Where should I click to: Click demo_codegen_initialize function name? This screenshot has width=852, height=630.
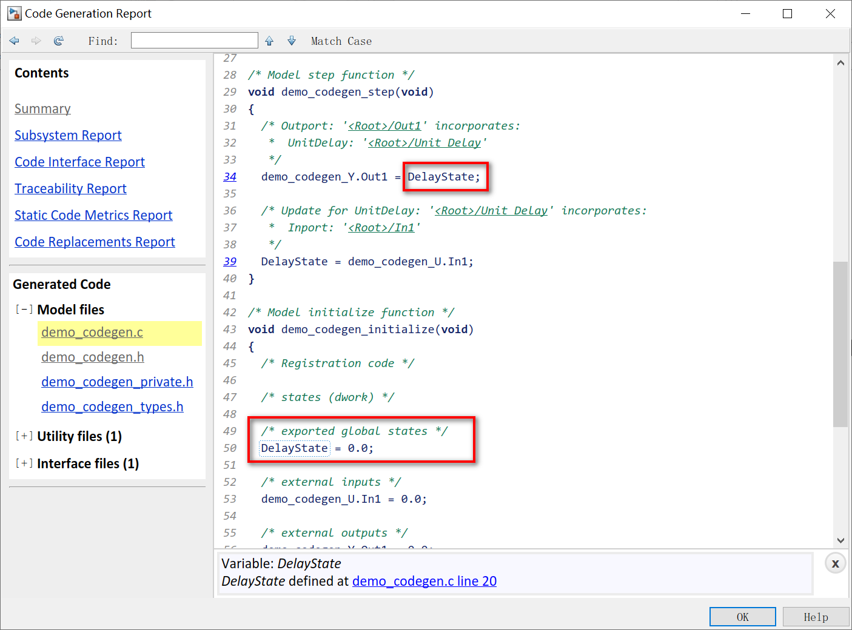358,330
